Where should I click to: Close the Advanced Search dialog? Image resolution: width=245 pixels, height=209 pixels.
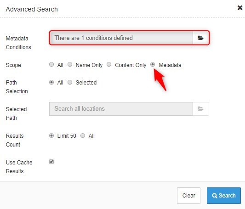coord(240,8)
